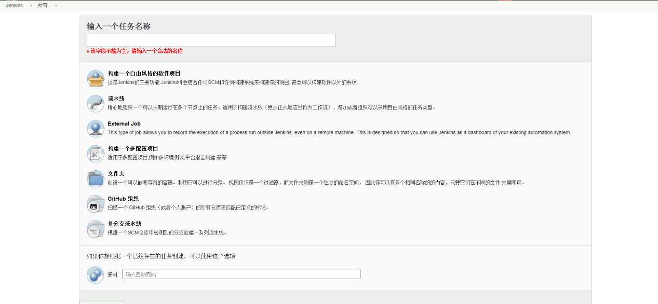Select the 构建一个自由风格的软件项目 title

pos(144,74)
